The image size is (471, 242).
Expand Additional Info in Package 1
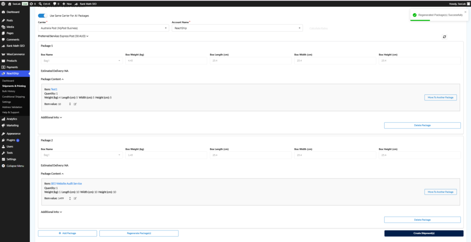coord(52,117)
